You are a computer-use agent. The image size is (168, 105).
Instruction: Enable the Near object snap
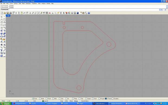coord(40,98)
